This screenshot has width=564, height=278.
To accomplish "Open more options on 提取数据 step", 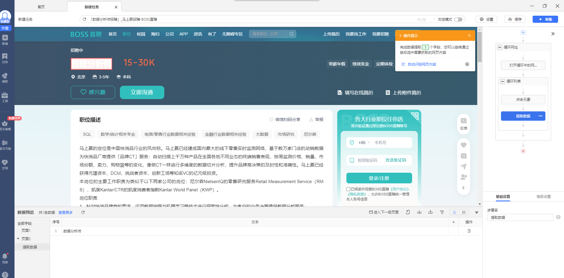I will click(x=540, y=116).
